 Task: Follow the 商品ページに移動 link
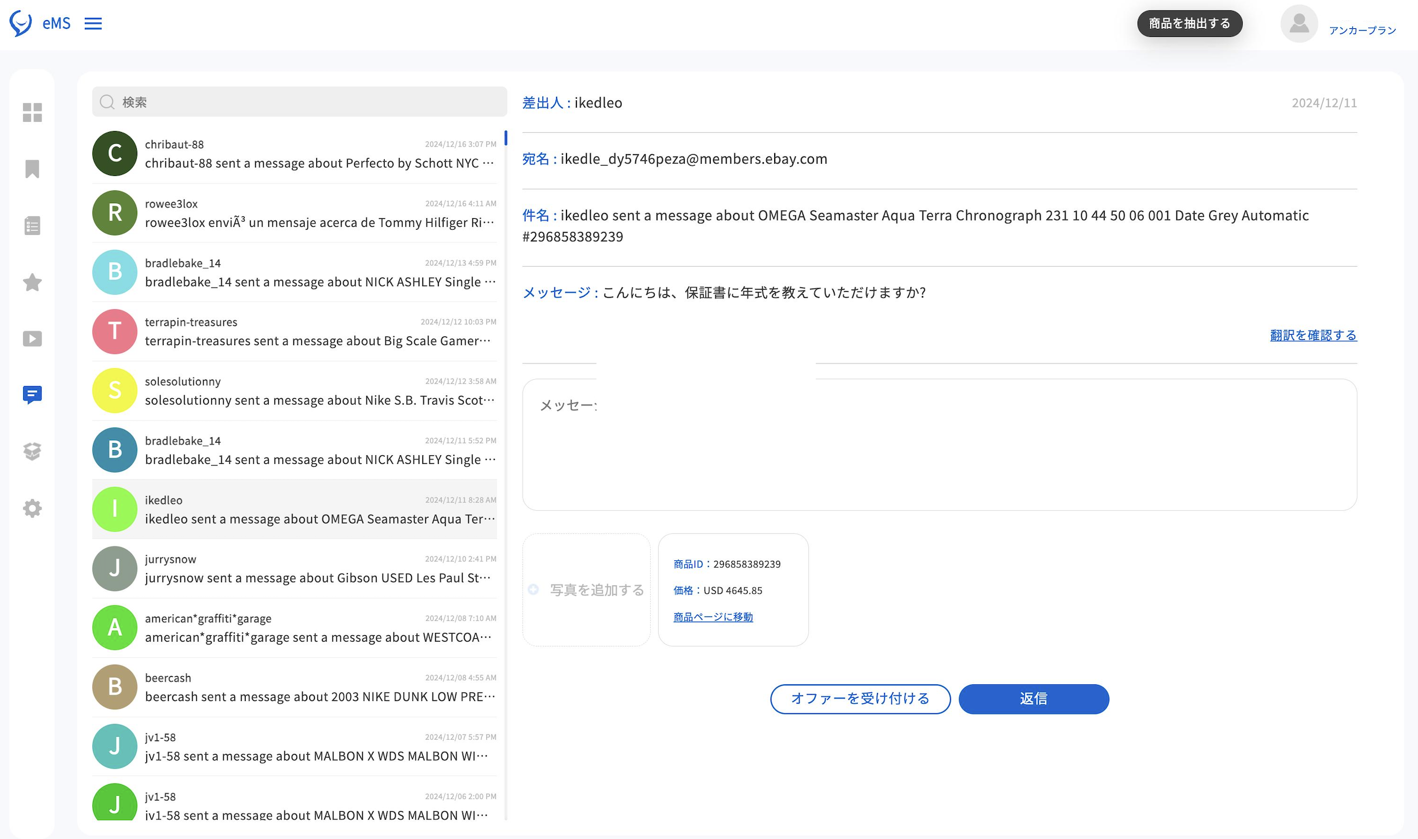712,617
